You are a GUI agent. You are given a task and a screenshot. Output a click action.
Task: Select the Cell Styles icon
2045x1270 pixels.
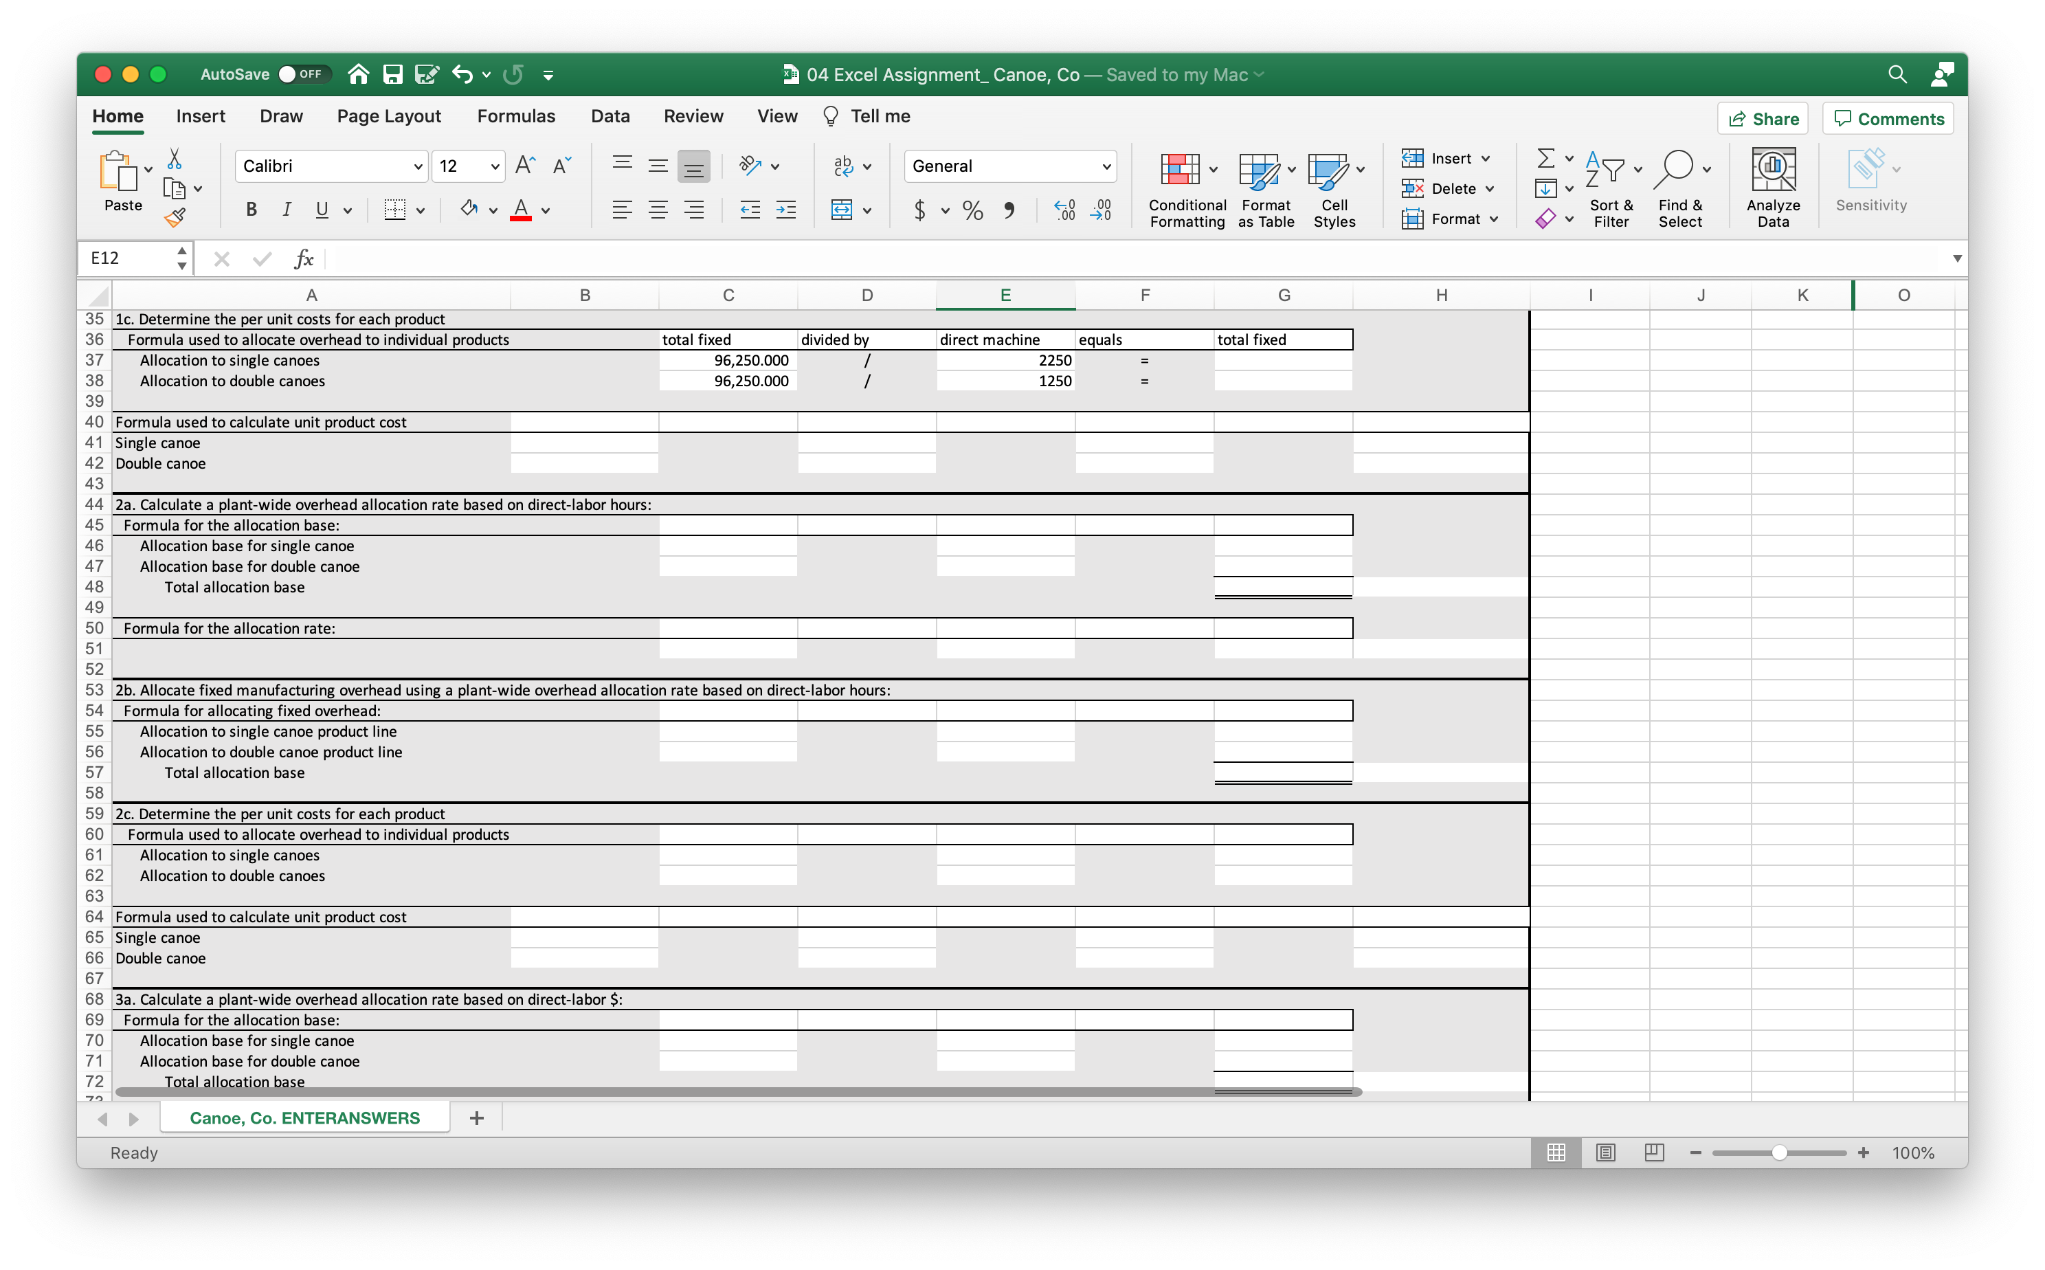(1334, 186)
